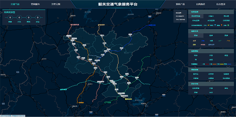The image size is (236, 117).
Task: Open the second top nav tab beside 交通气象
Action: (x=35, y=4)
